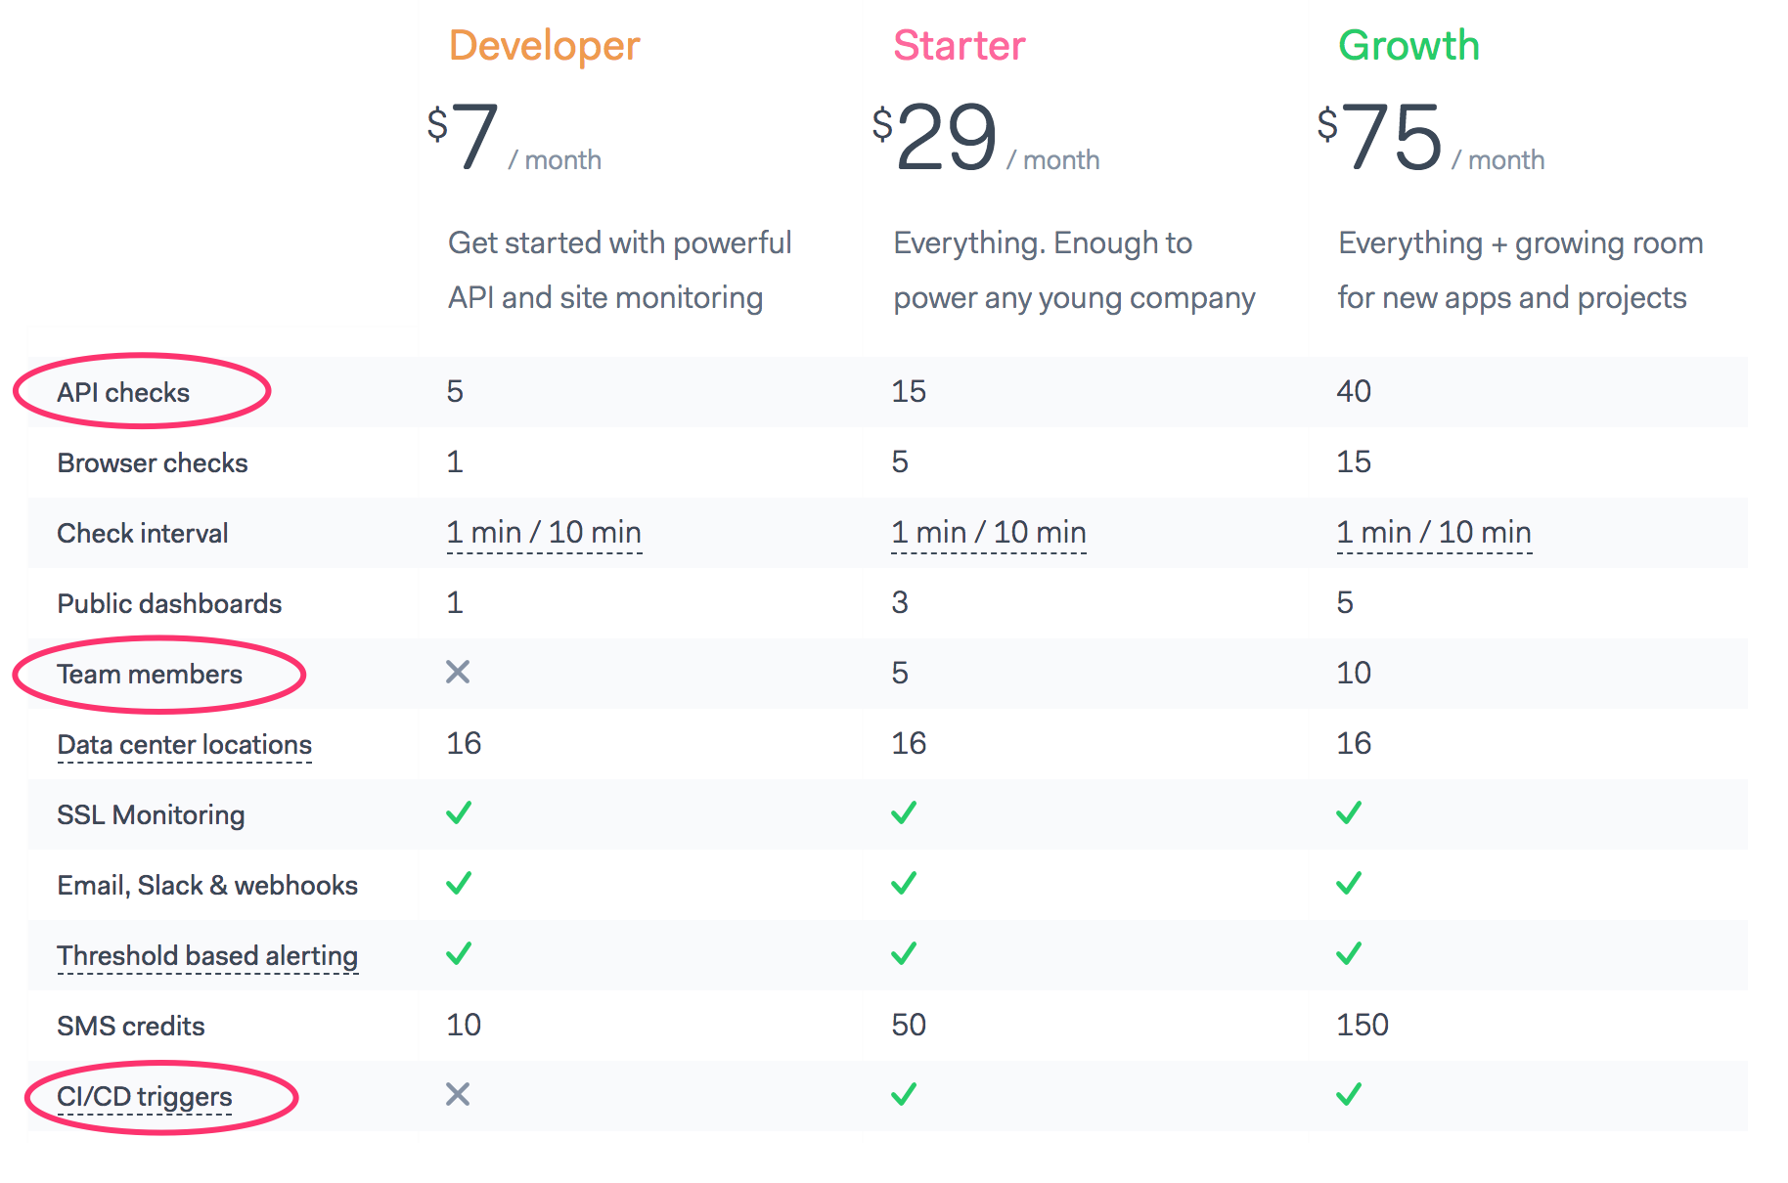
Task: Click the Developer plan's SSL Monitoring checkmark
Action: [459, 812]
